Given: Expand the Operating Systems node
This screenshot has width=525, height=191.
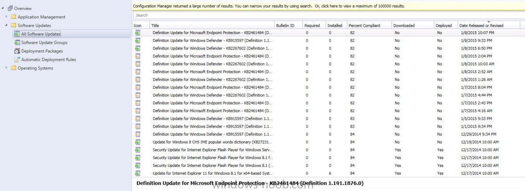Looking at the screenshot, I should coord(7,68).
